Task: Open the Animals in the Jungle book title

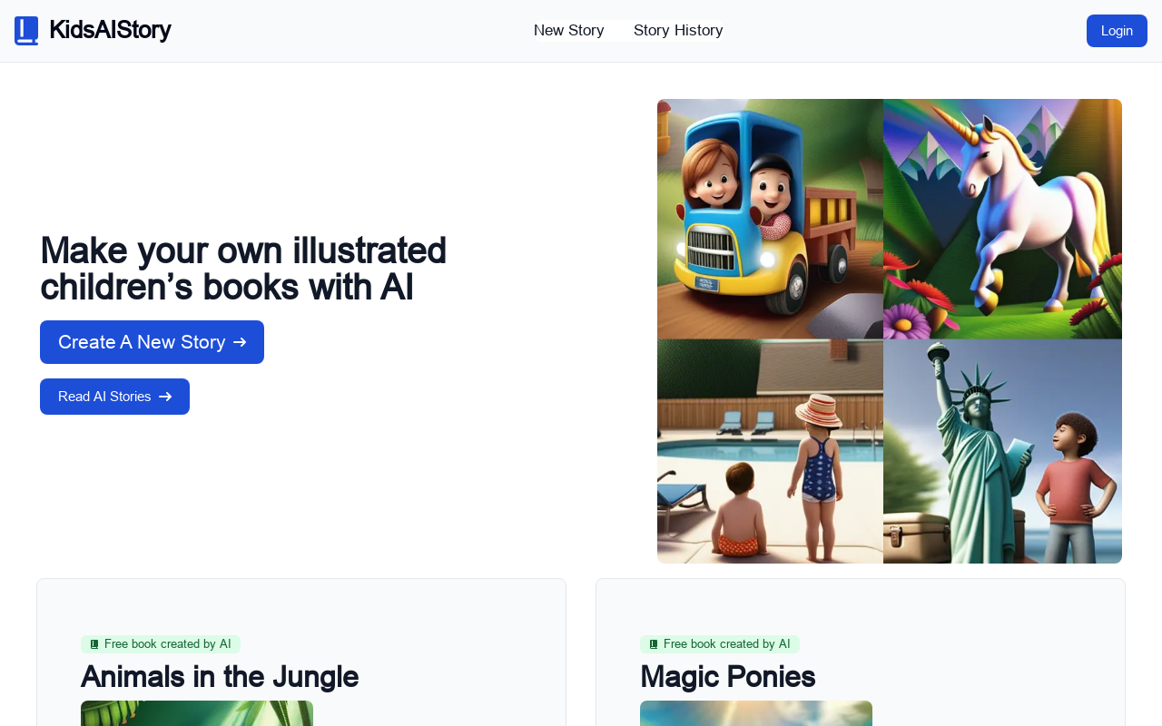Action: pyautogui.click(x=220, y=677)
